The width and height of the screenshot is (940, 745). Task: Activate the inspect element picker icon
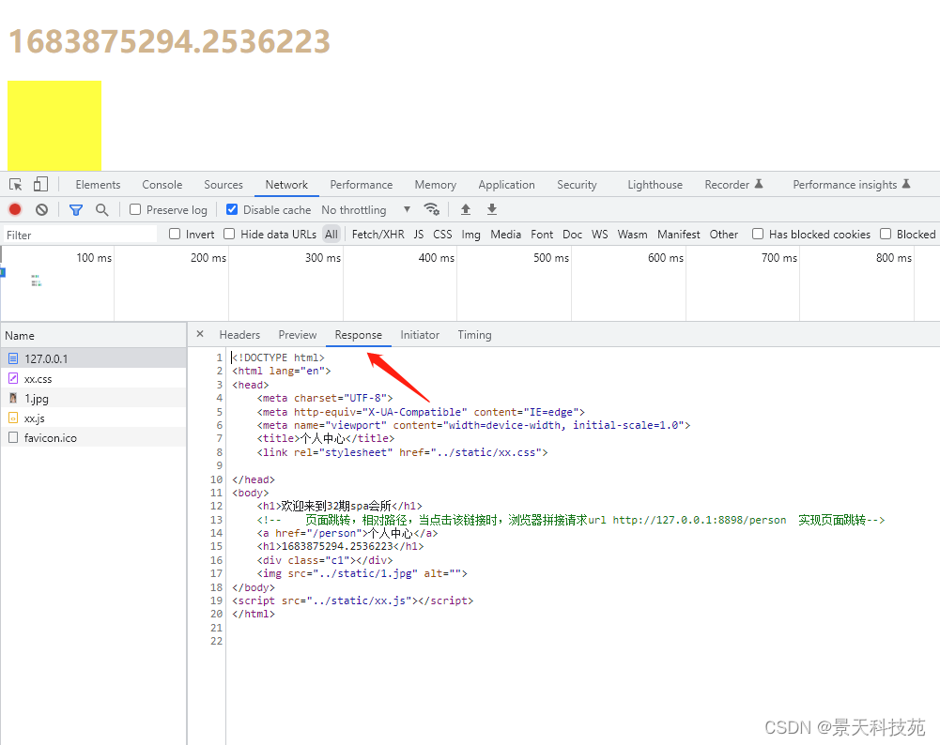click(x=16, y=185)
